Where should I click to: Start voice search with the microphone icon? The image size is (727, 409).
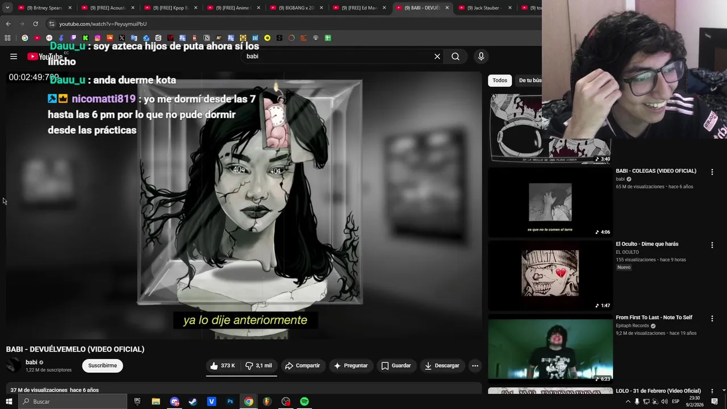click(x=481, y=56)
